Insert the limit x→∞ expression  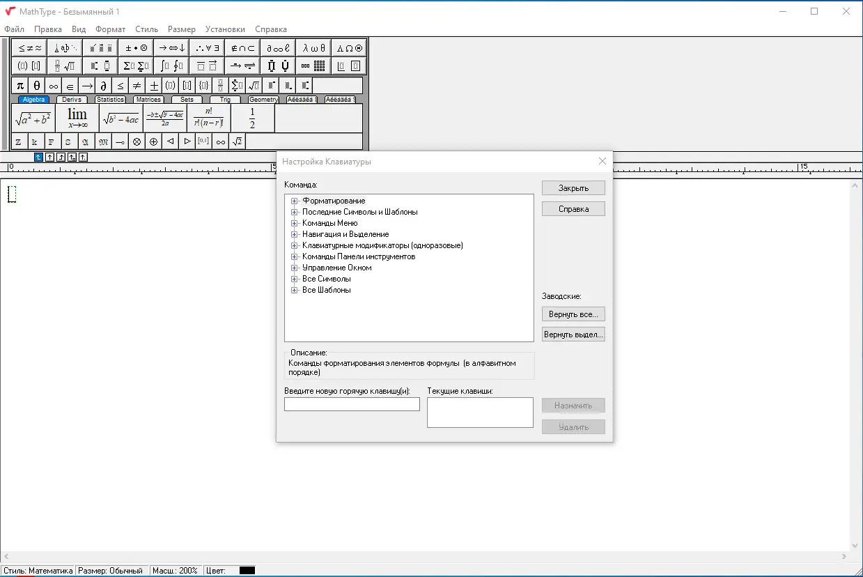(x=77, y=118)
